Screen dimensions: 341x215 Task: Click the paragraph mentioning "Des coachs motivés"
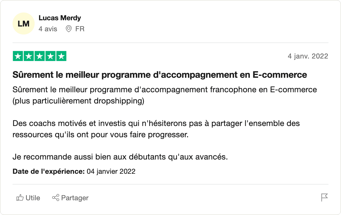[x=156, y=129]
